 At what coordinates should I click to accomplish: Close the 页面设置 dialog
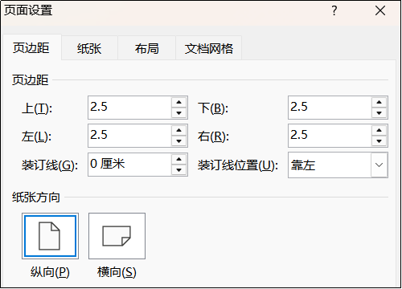tap(380, 11)
